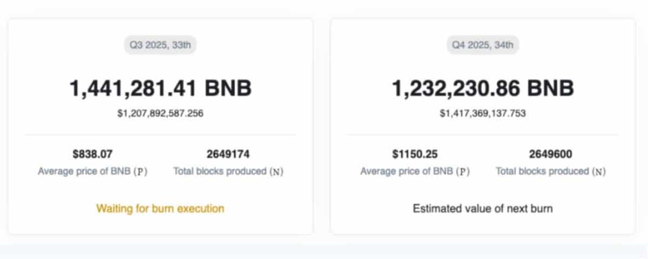Select the 2649600 blocks produced number
The image size is (648, 259).
[x=550, y=154]
